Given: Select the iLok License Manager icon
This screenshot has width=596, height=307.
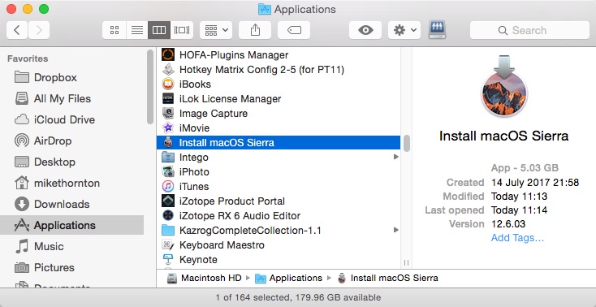Looking at the screenshot, I should (x=167, y=99).
